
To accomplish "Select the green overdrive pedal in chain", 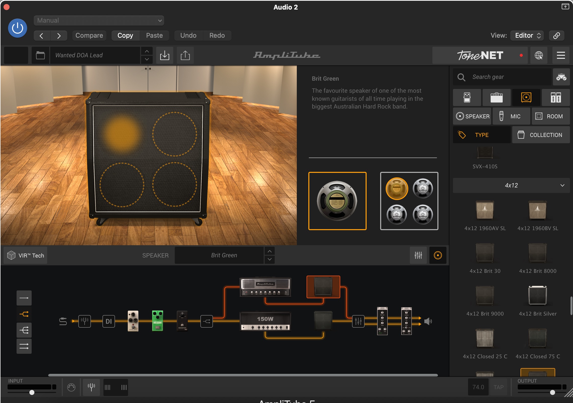I will [158, 321].
